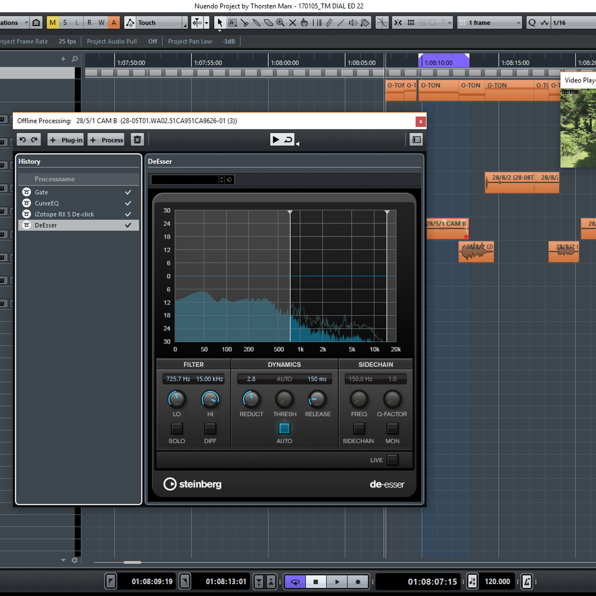Click Project Pan Law -3dB field
This screenshot has height=596, width=596.
tap(229, 41)
